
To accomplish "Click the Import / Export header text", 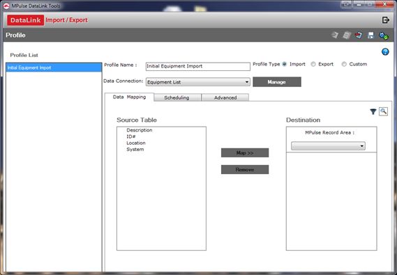I will click(66, 20).
